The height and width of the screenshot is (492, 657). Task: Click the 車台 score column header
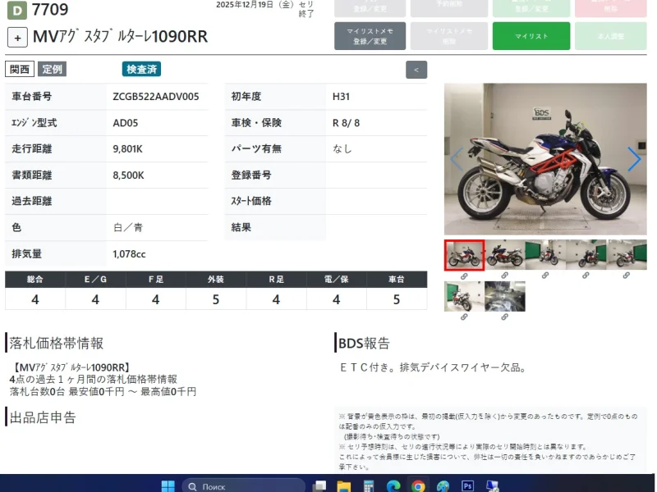point(397,280)
